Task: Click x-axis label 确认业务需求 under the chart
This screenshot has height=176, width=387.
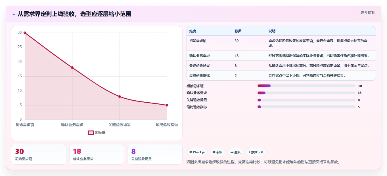Action: pos(72,125)
